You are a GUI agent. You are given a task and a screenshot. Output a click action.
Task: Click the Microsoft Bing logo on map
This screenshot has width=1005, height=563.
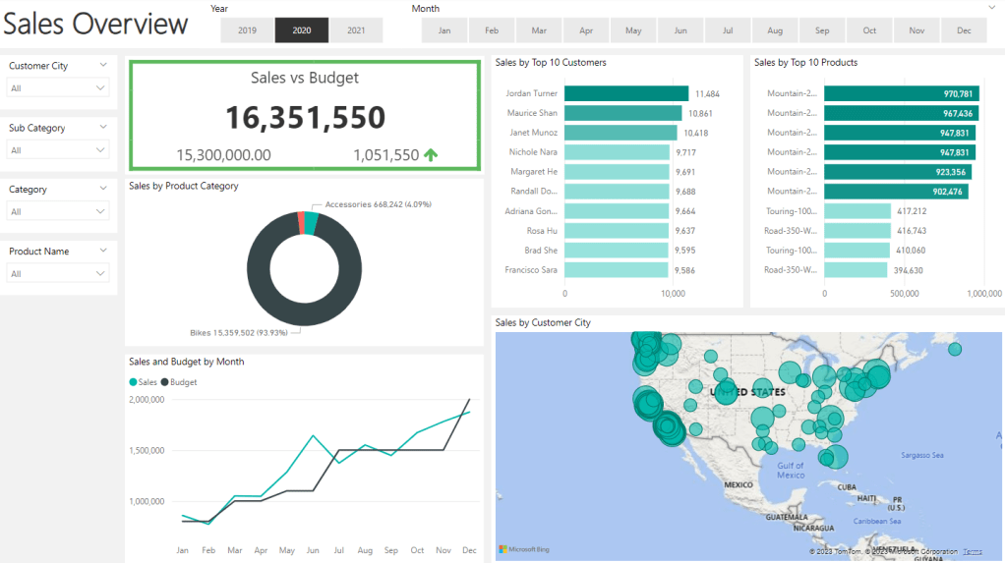[x=522, y=549]
